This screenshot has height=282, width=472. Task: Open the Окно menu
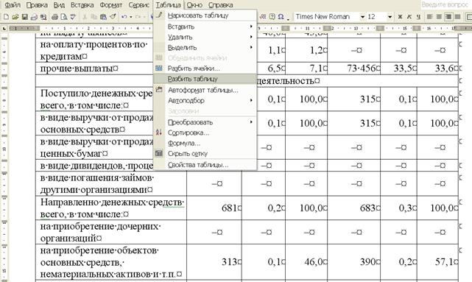[x=194, y=5]
